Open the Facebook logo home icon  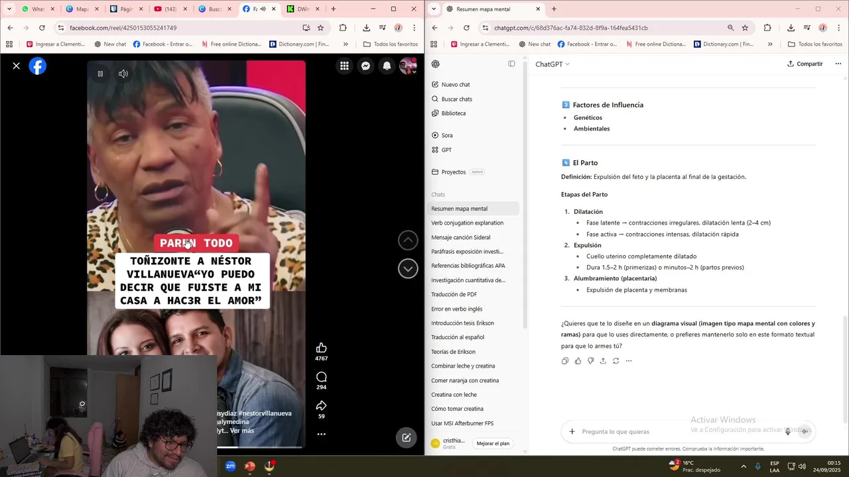pos(38,66)
